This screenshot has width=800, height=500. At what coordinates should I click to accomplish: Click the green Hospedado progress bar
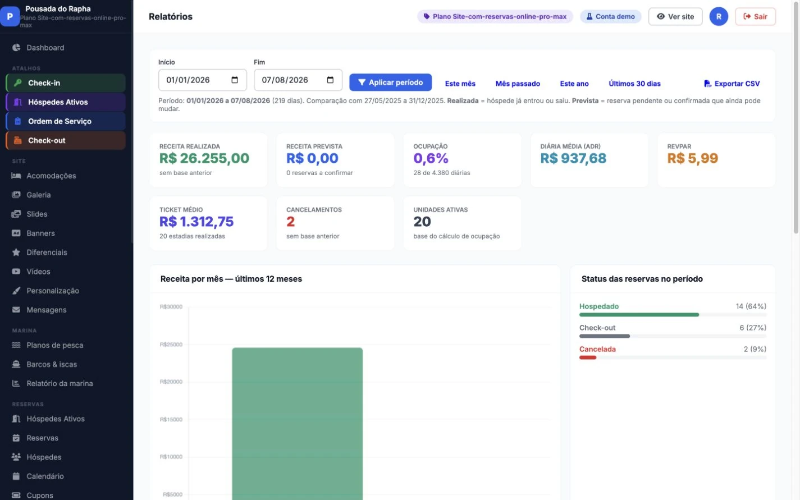[639, 315]
